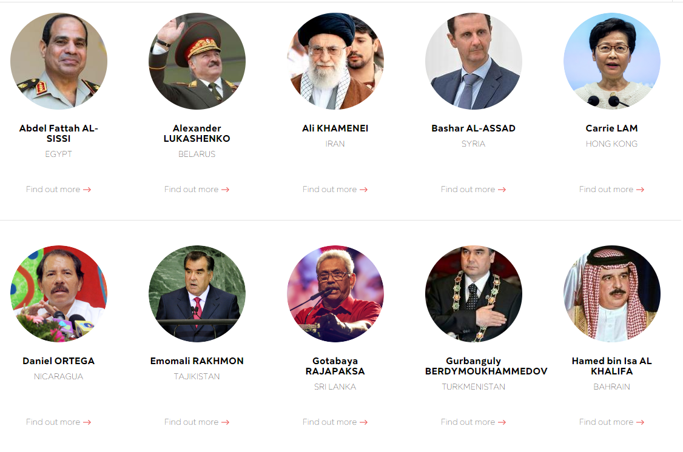Click the red arrow under the HONG KONG entry
Screen dimensions: 683x452
(641, 190)
